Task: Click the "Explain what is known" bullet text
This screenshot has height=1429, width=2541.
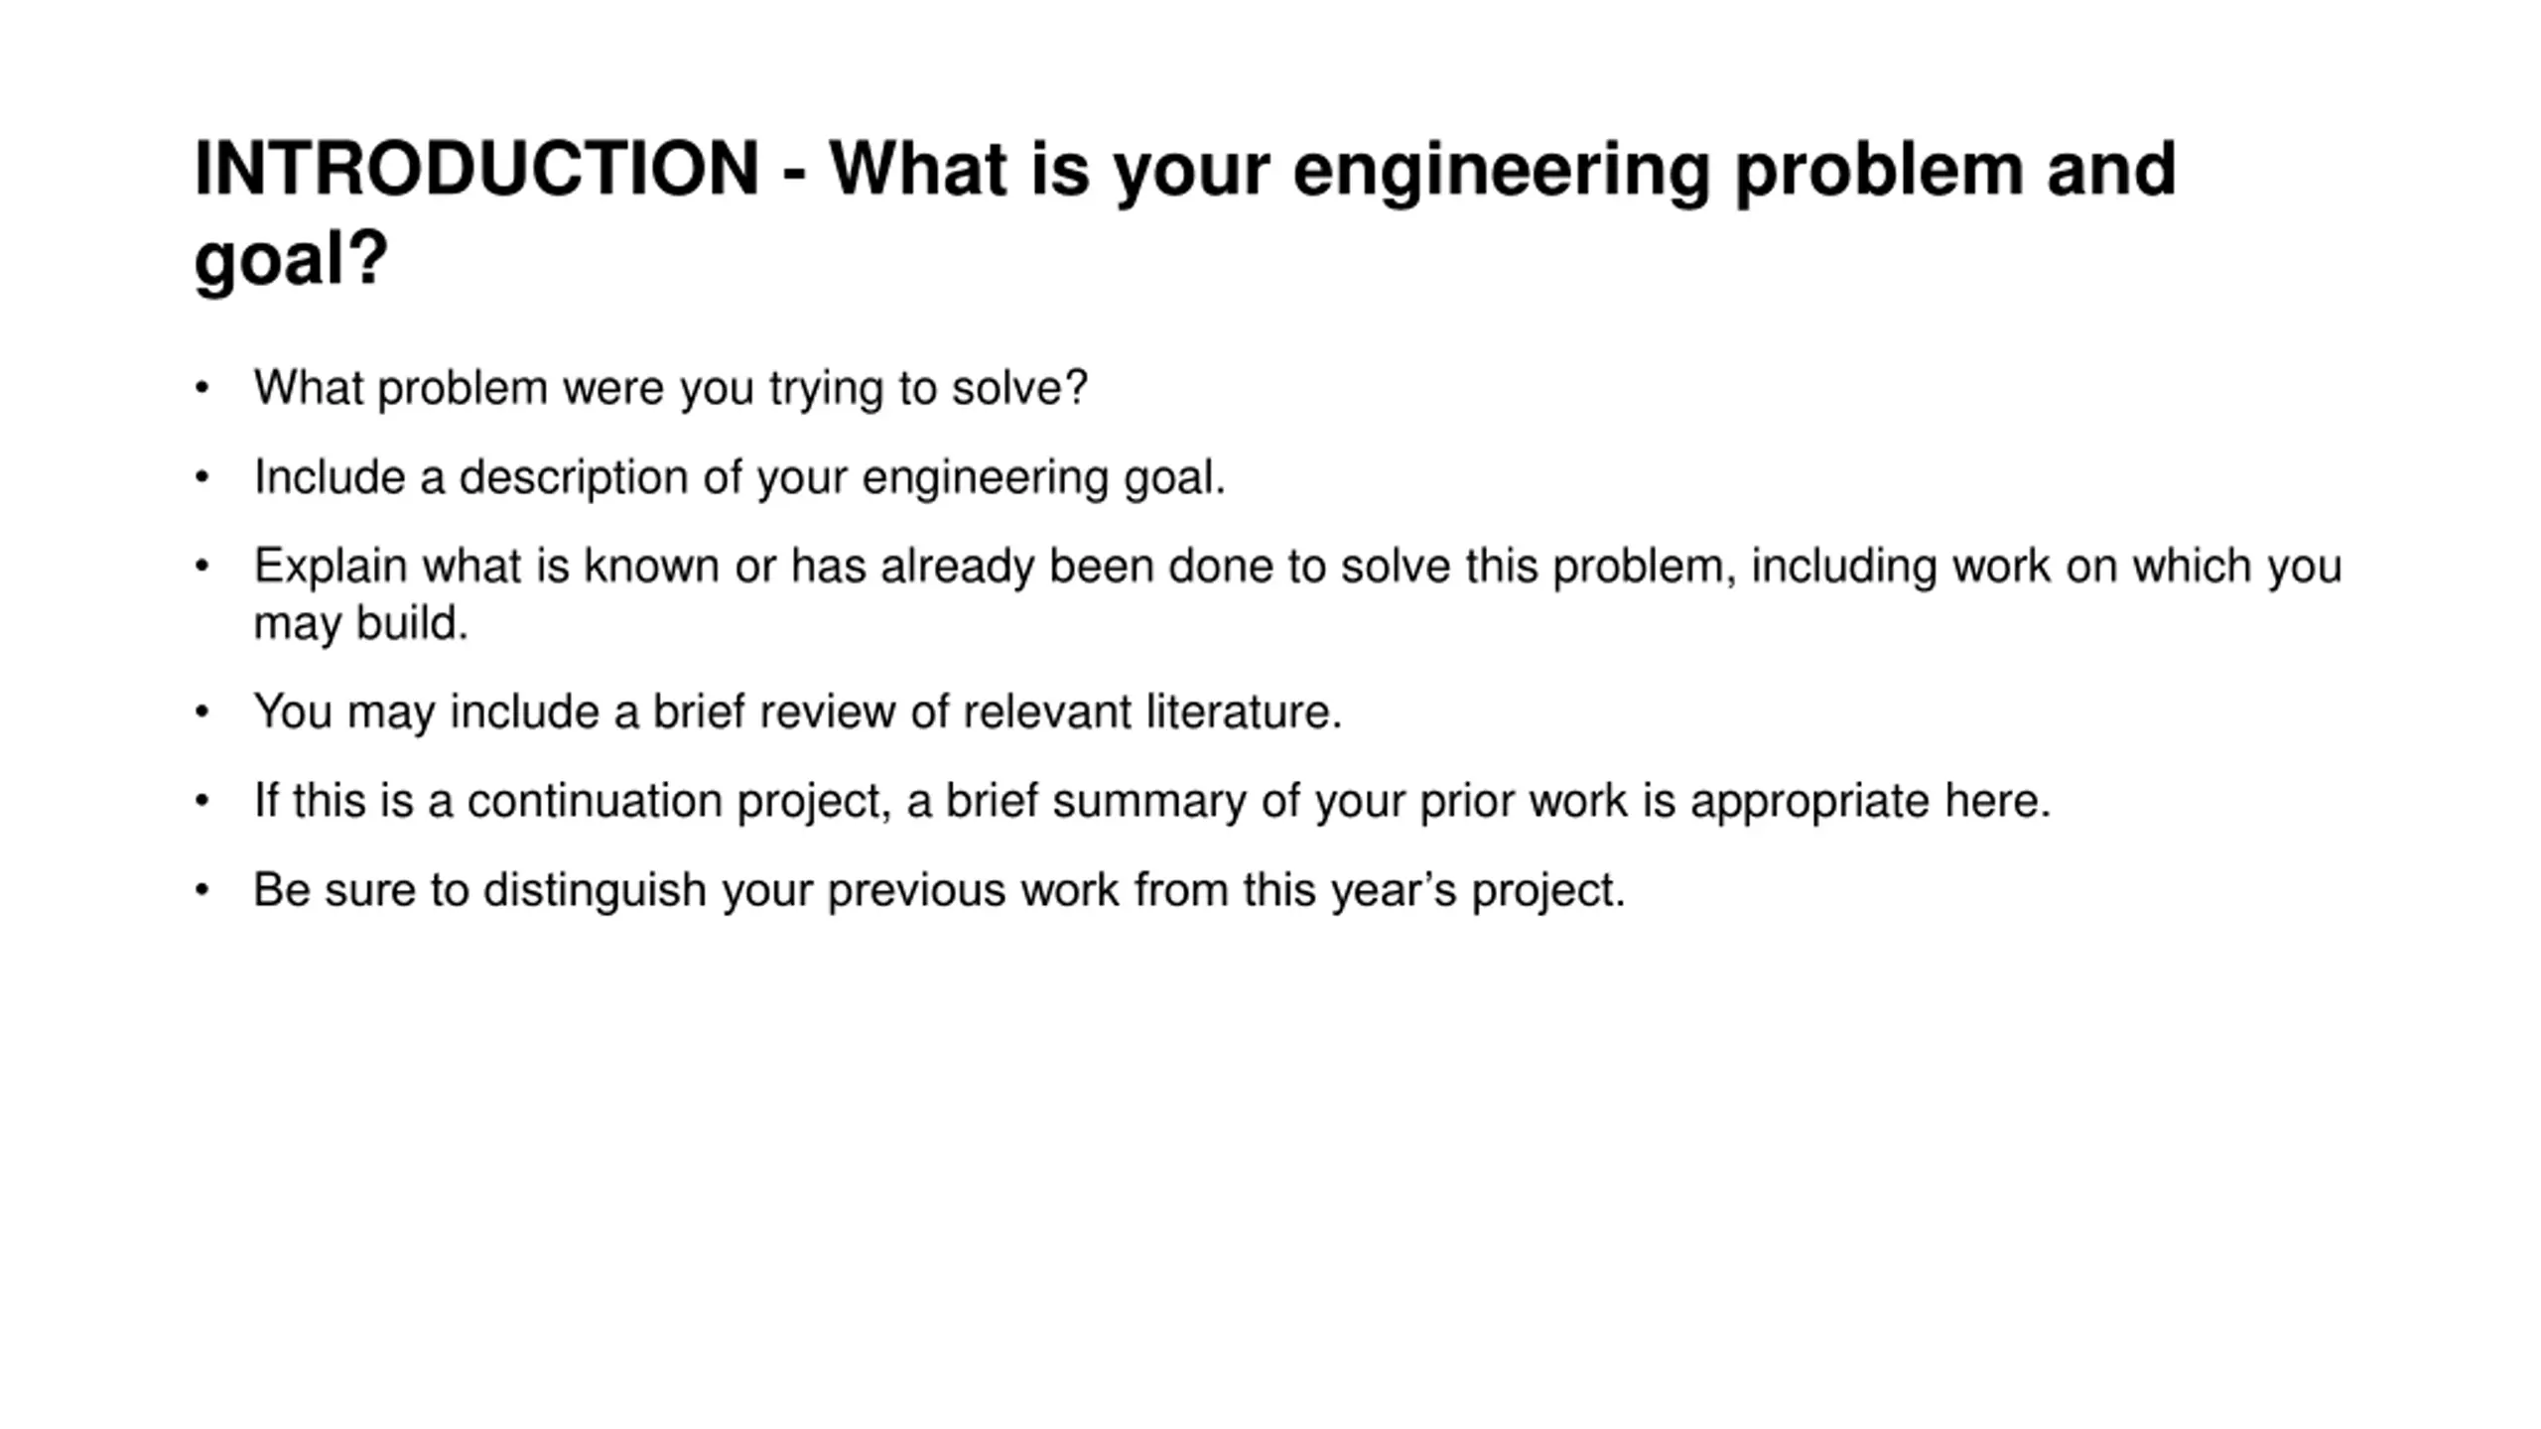Action: point(1297,594)
